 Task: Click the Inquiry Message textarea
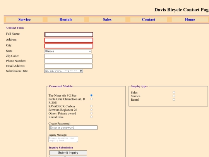click(63, 139)
